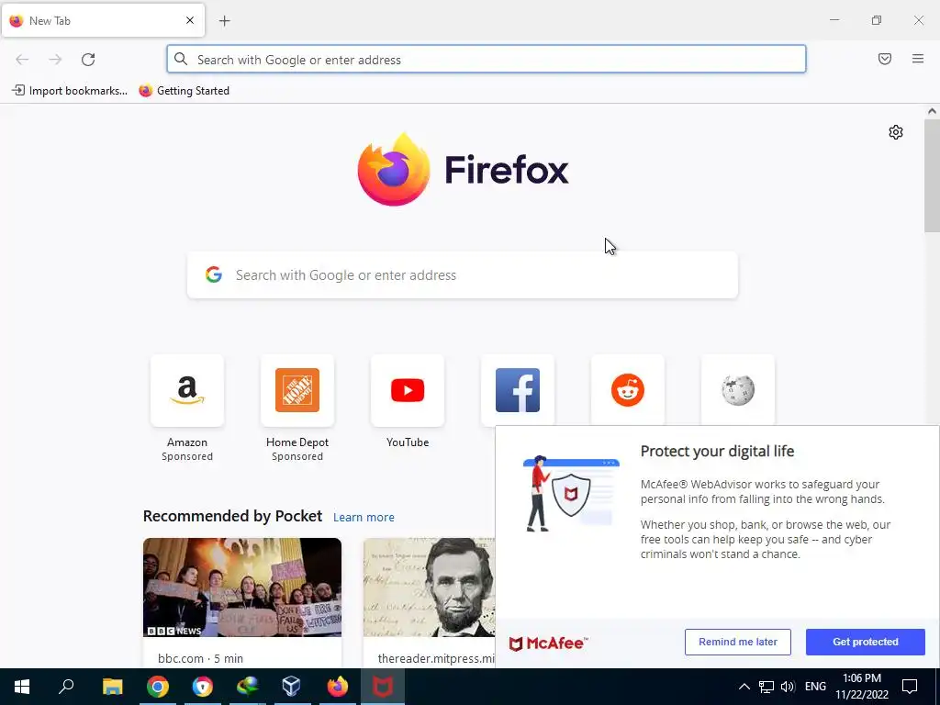Screen dimensions: 940x705
Task: Open the shield-shaped taskbar app icon
Action: (203, 687)
